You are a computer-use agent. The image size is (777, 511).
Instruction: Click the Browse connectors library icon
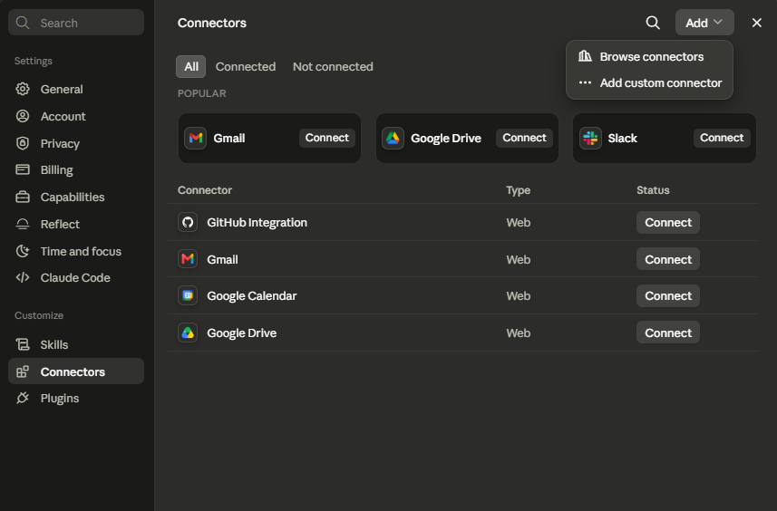[x=585, y=56]
